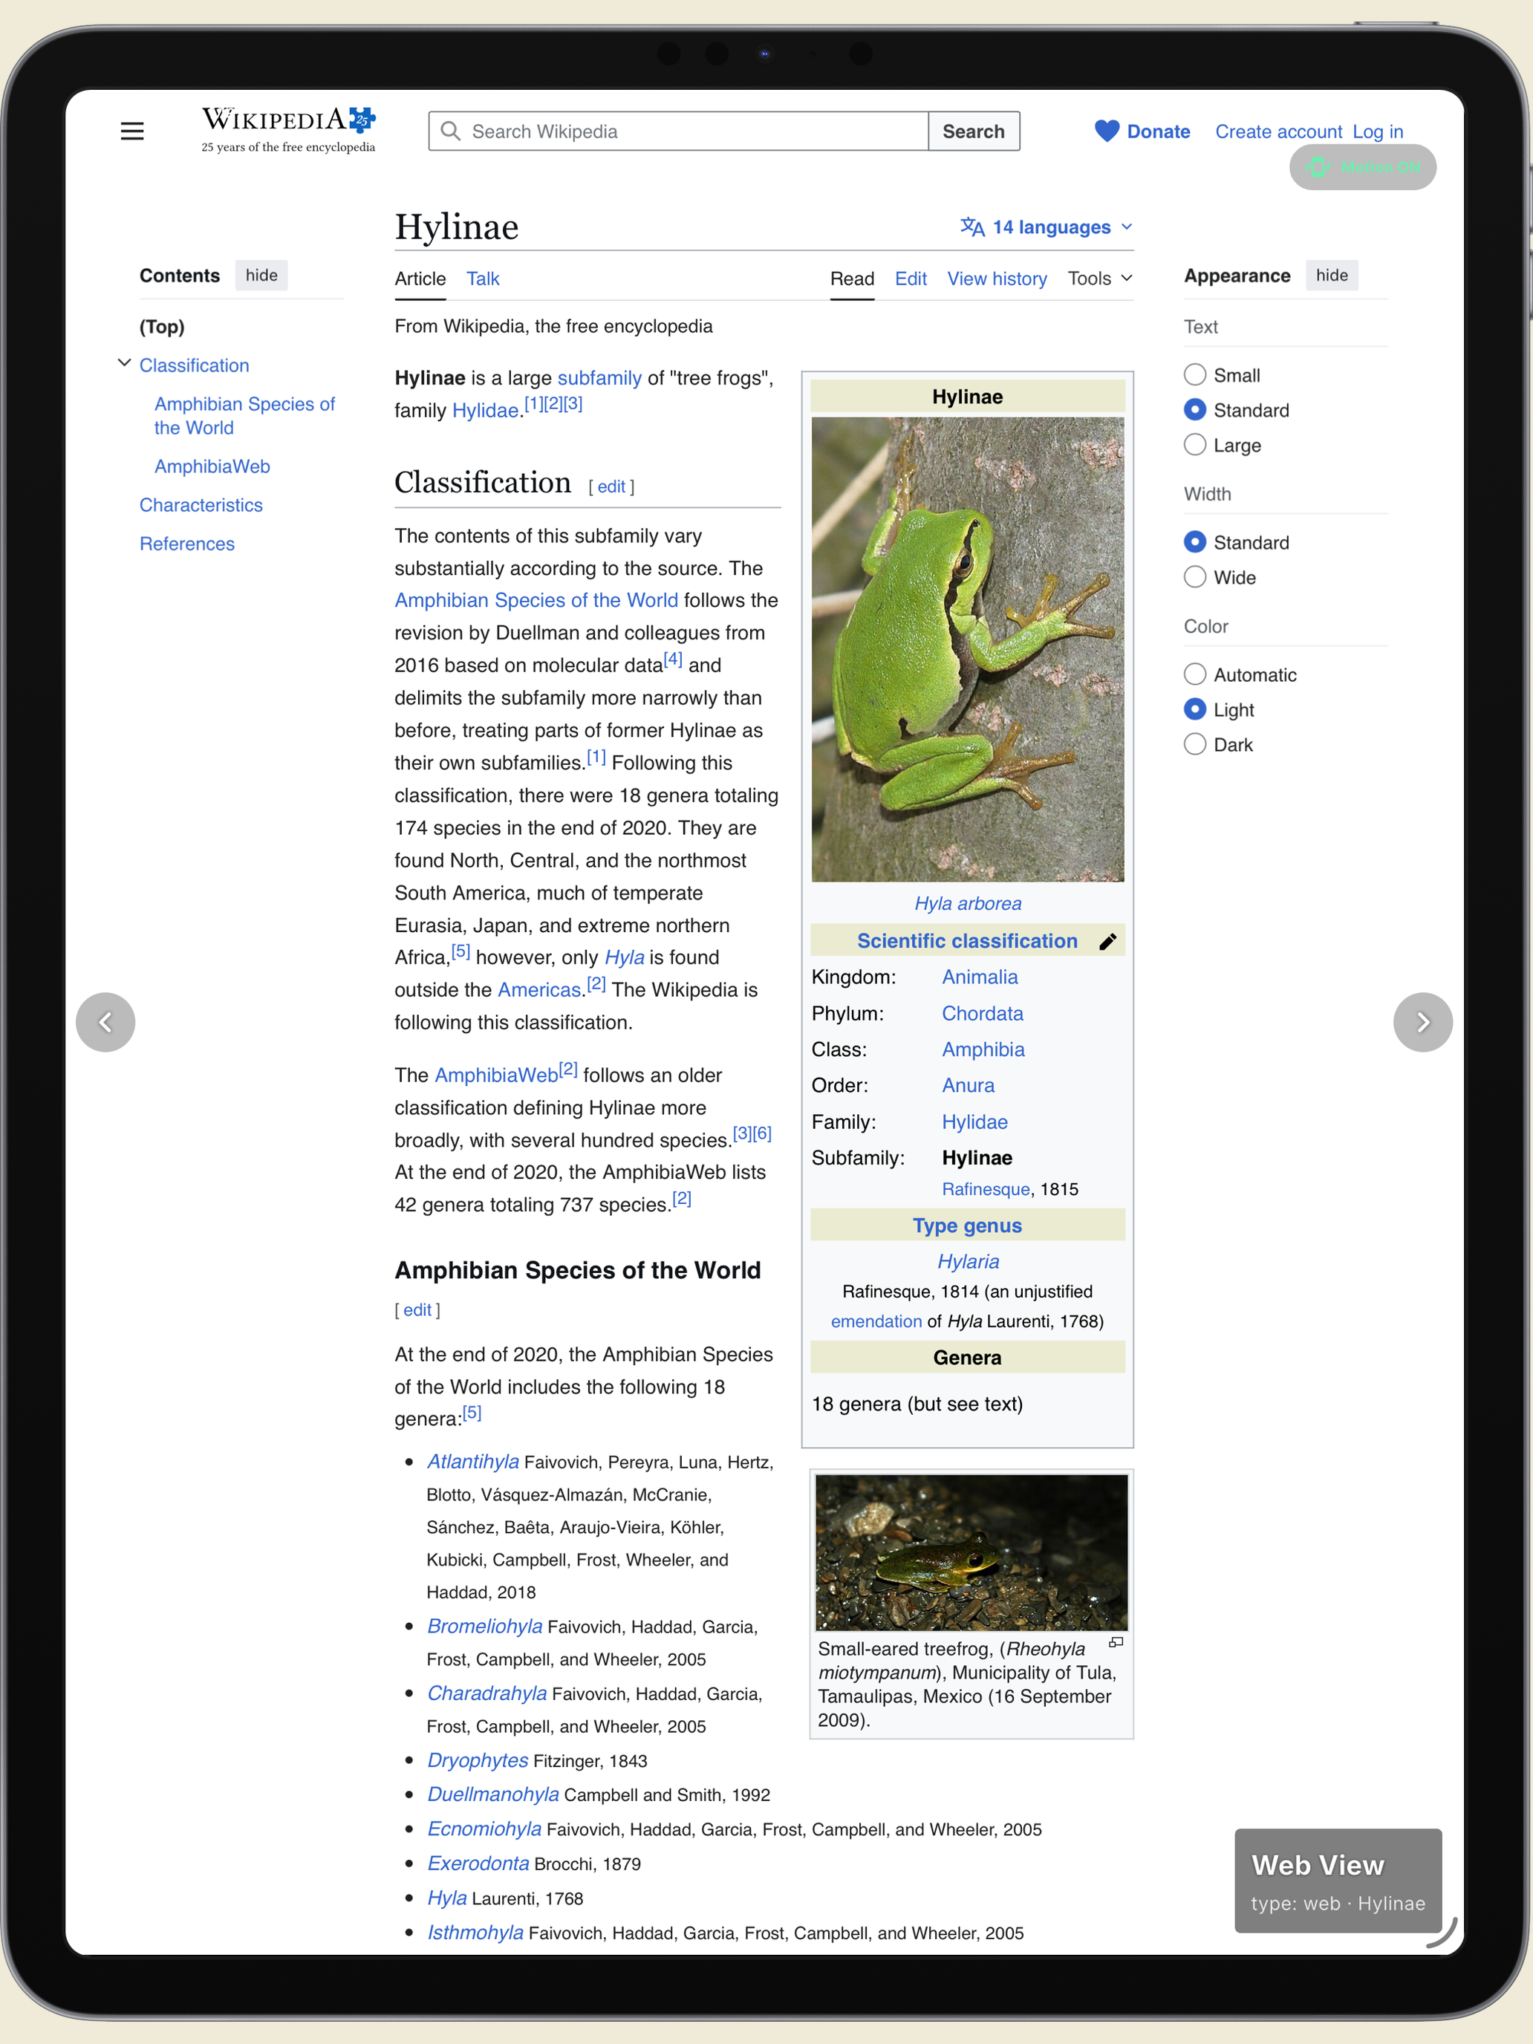Open the View history tab
This screenshot has height=2044, width=1533.
[996, 278]
